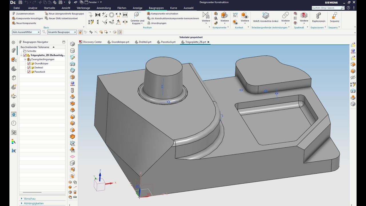Click the Zusammensetzen icon
Image resolution: width=366 pixels, height=206 pixels.
[x=14, y=14]
